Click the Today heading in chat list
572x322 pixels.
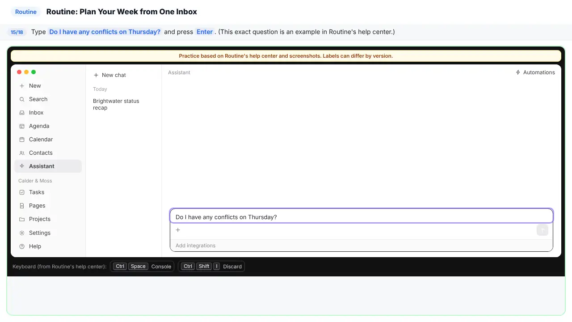pyautogui.click(x=100, y=89)
